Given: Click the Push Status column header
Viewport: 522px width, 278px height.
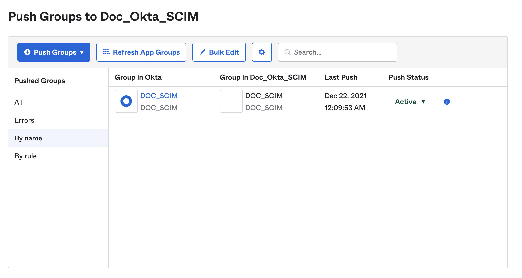Looking at the screenshot, I should (408, 77).
